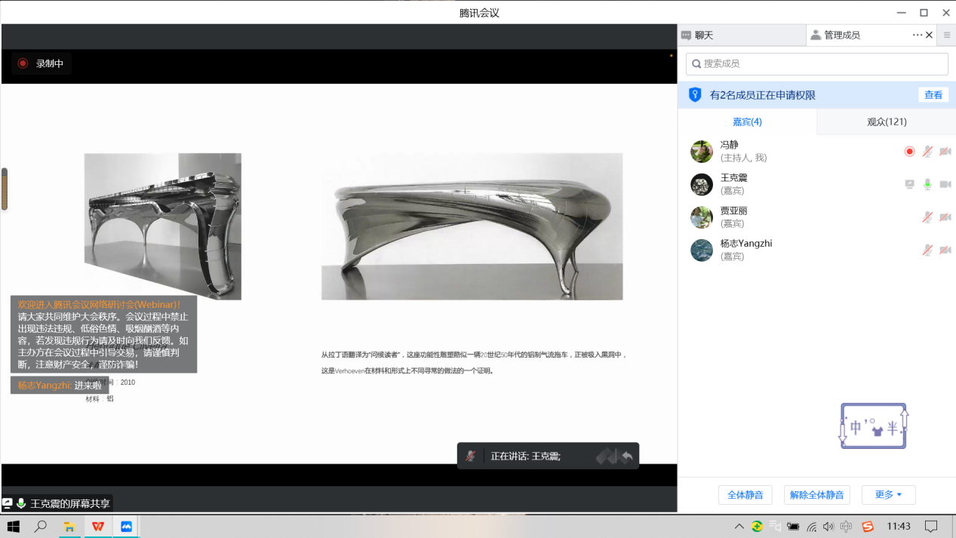Expand the 更多 dropdown button

(888, 495)
